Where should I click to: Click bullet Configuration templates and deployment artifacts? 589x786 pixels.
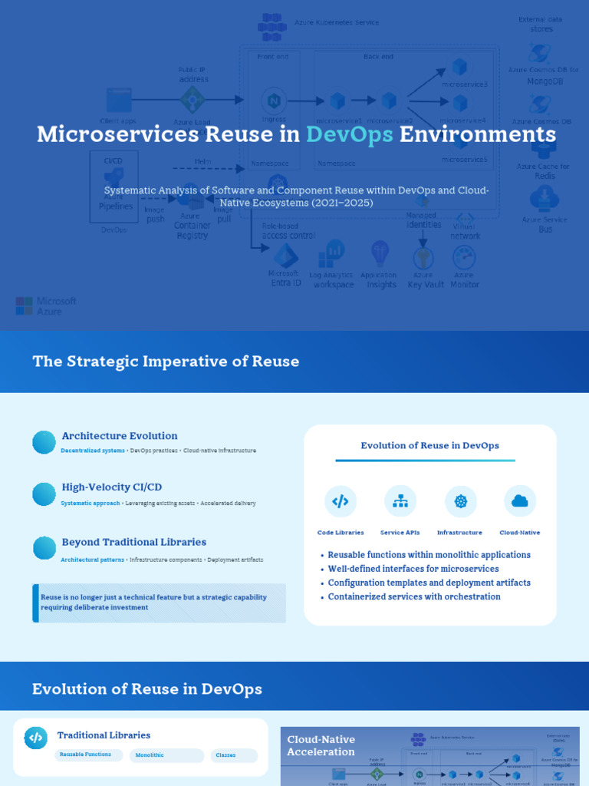point(429,583)
